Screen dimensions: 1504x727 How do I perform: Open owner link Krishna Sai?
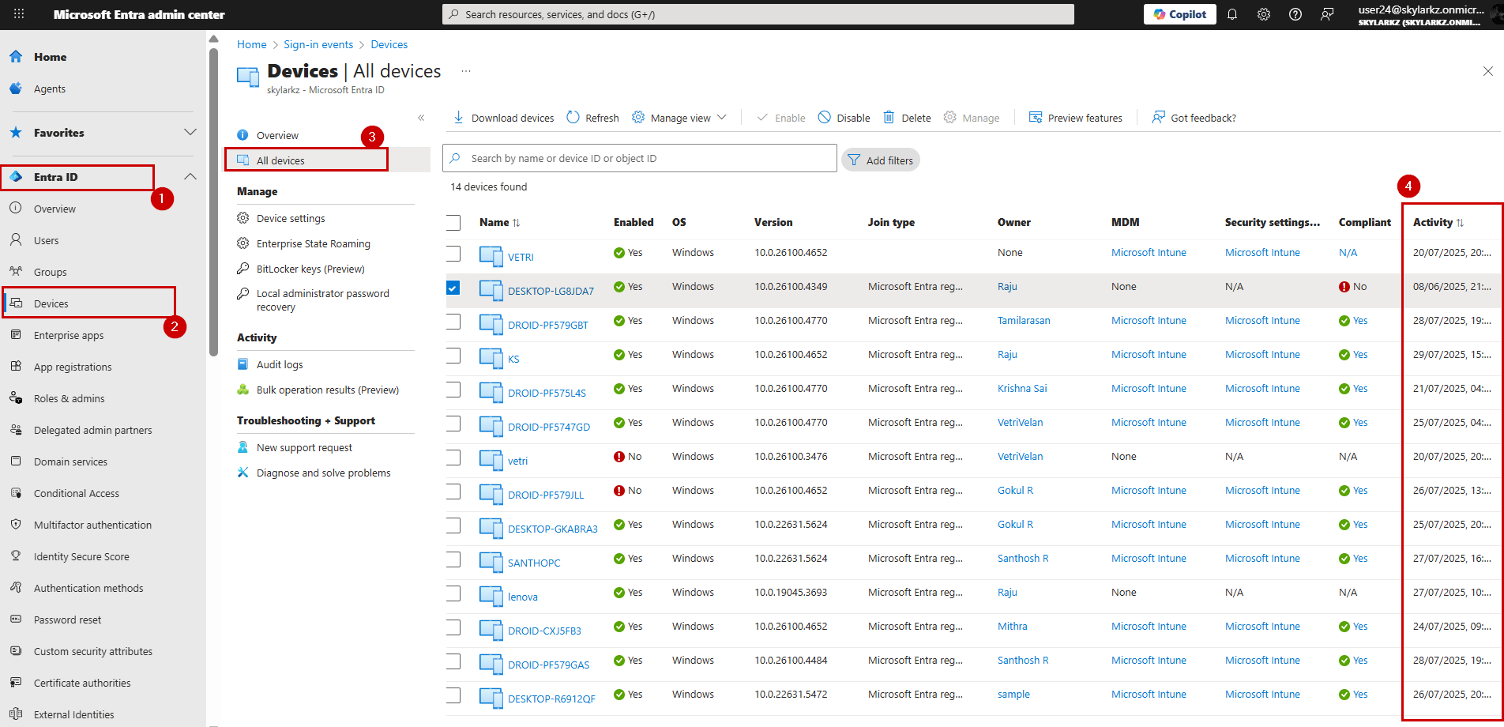[1022, 388]
